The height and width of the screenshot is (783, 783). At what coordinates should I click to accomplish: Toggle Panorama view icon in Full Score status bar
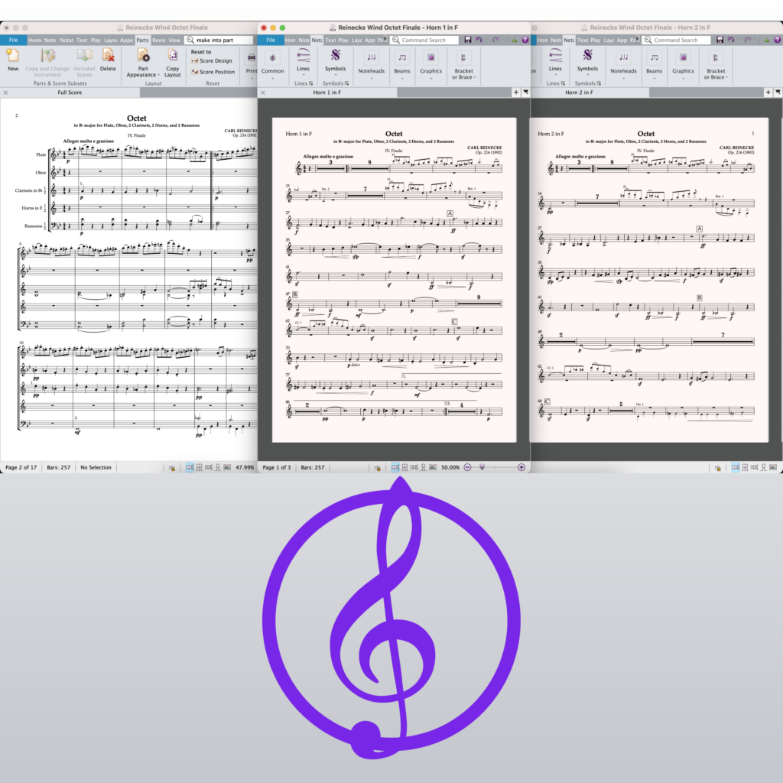226,467
